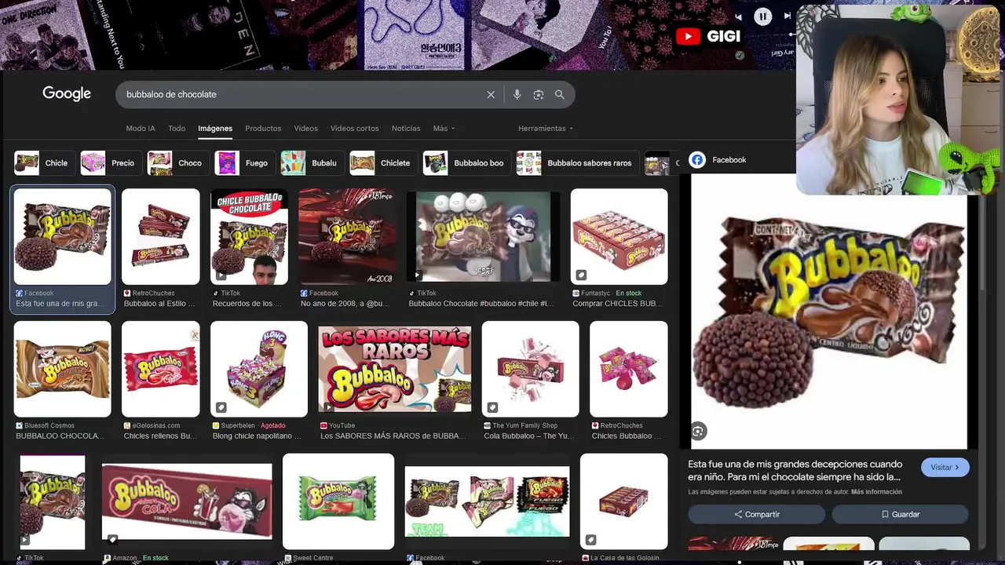
Task: Open the Funtastyc chicles box thumbnail
Action: point(619,236)
